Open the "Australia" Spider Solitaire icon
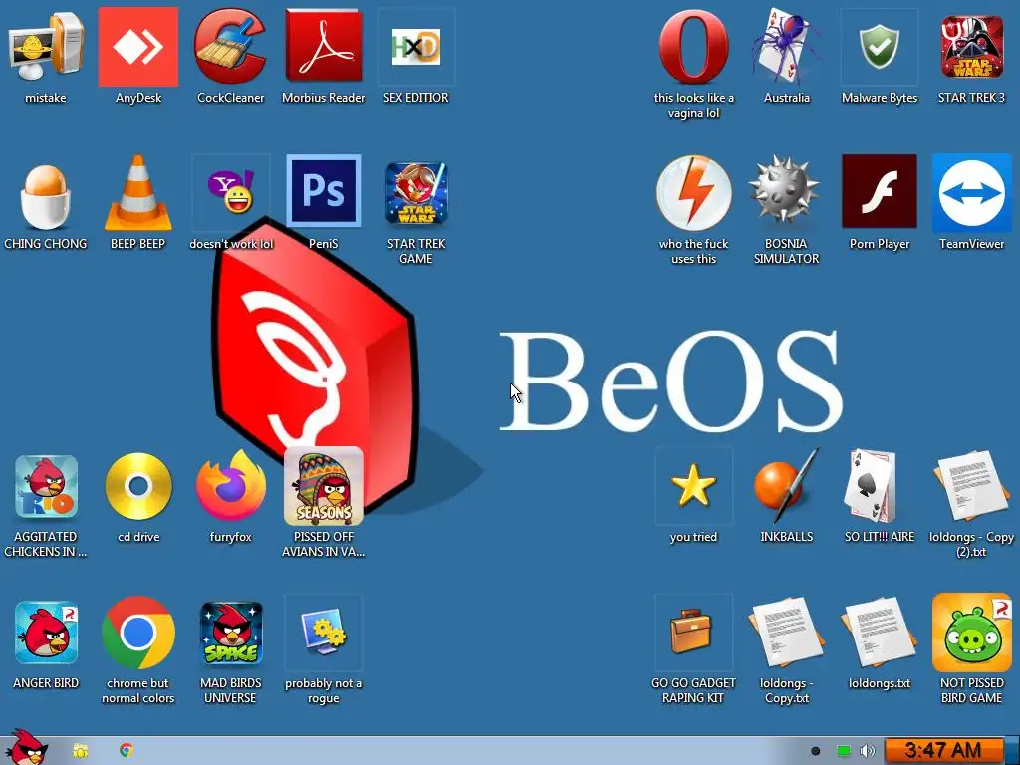The image size is (1020, 765). [x=786, y=47]
